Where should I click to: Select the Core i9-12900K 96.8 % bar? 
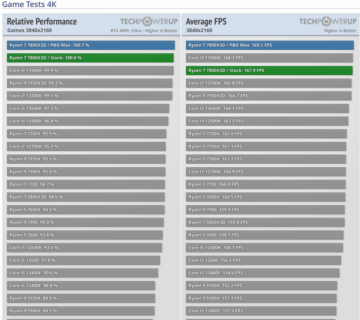tap(87, 121)
